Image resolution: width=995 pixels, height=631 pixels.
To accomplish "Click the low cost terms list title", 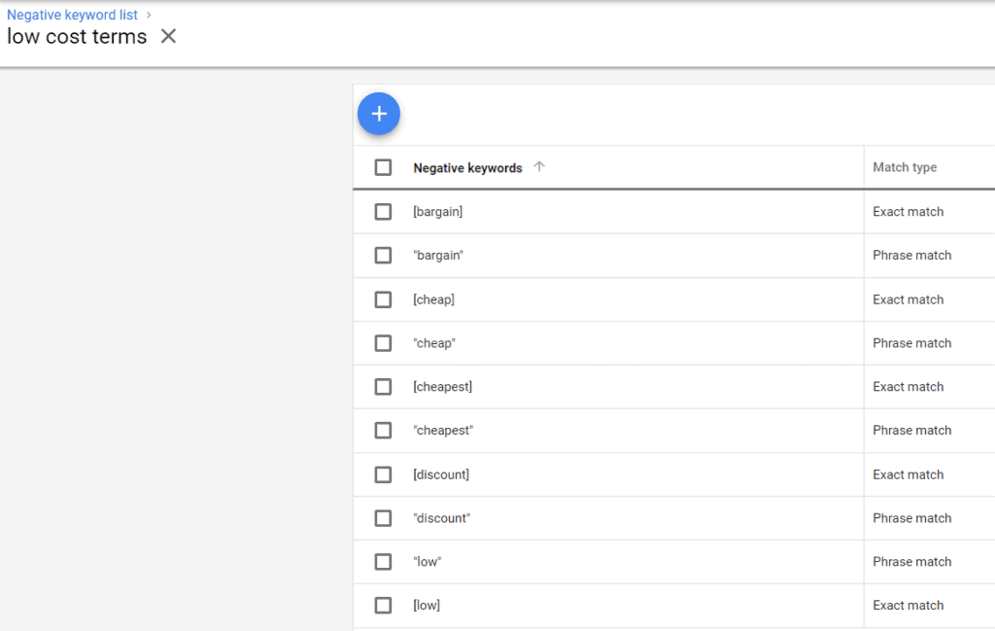I will click(x=77, y=37).
